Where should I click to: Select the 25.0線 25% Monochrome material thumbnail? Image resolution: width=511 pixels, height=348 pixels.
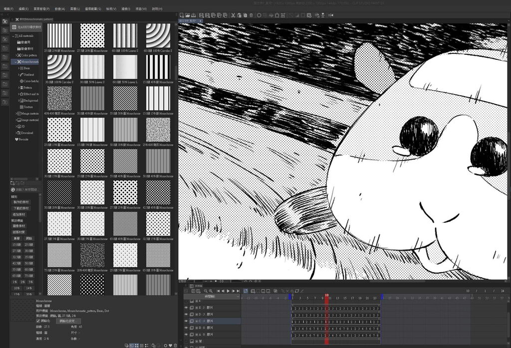click(59, 35)
